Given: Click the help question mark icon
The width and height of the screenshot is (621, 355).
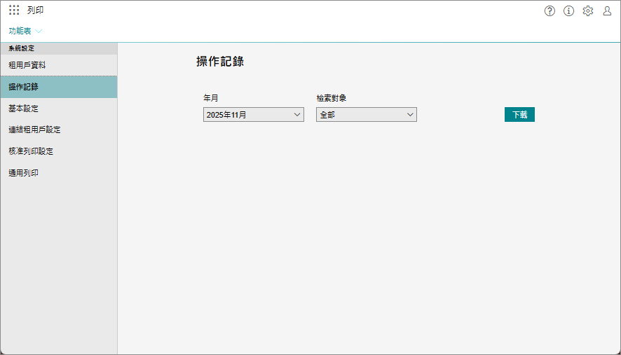Looking at the screenshot, I should click(x=550, y=11).
